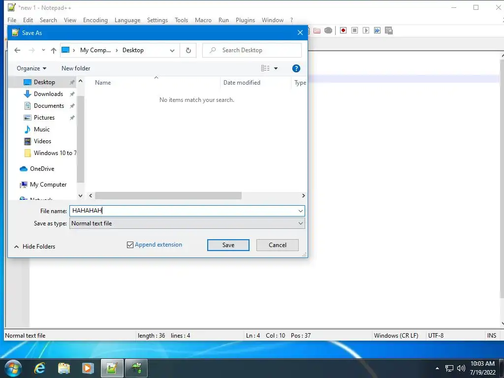Viewport: 504px width, 378px height.
Task: Click the macro Playback icon
Action: point(366,31)
